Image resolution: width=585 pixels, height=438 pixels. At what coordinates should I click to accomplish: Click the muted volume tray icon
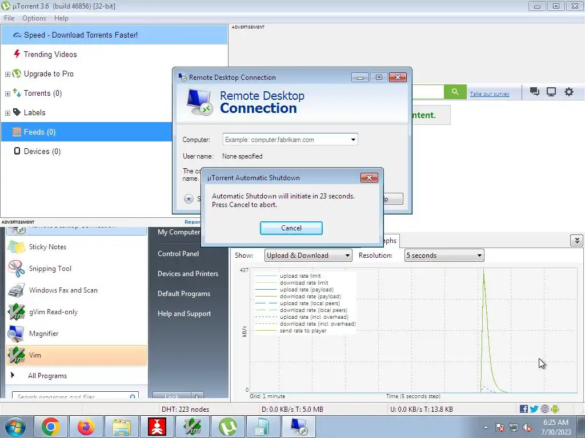coord(527,428)
